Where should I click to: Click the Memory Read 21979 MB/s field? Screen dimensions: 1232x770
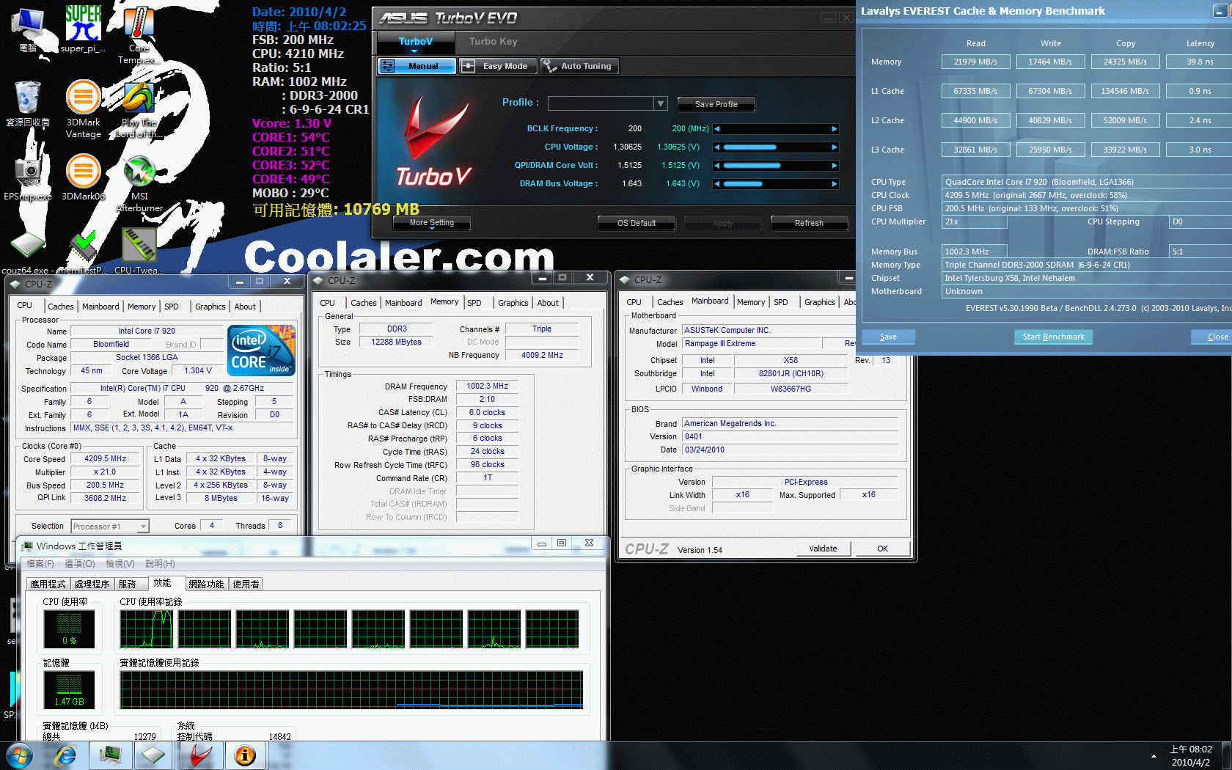point(975,62)
